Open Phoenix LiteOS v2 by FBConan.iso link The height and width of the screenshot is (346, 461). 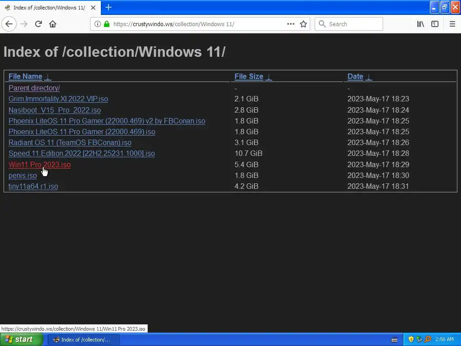[x=107, y=121]
